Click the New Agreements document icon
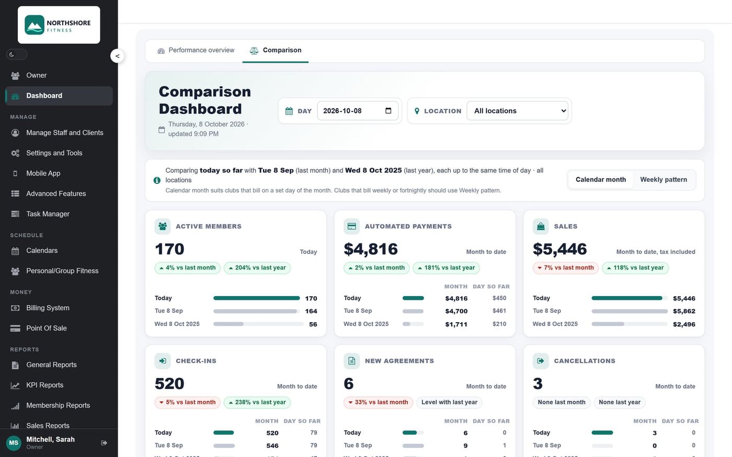The image size is (732, 457). tap(352, 361)
